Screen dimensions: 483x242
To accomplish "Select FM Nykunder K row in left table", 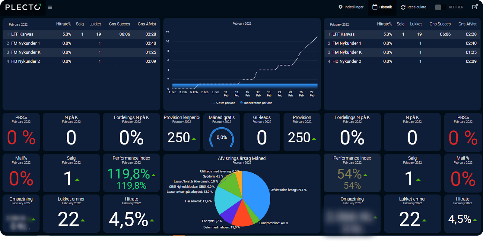I will [x=81, y=52].
